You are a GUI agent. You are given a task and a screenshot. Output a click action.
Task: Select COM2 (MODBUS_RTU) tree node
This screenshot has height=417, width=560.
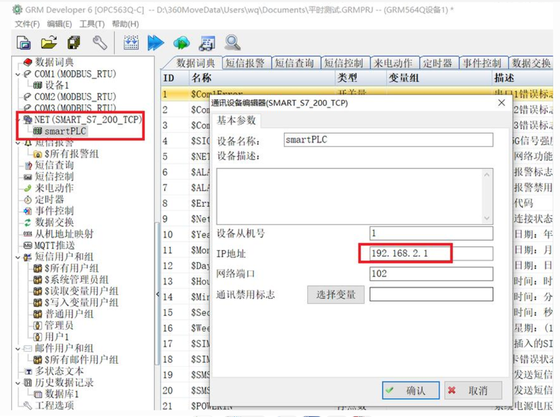pyautogui.click(x=75, y=97)
